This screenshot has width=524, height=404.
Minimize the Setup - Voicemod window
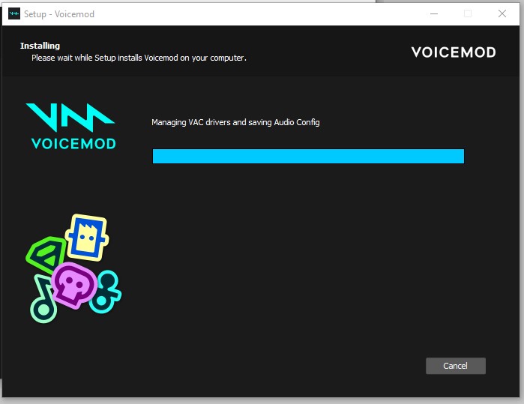click(x=434, y=13)
